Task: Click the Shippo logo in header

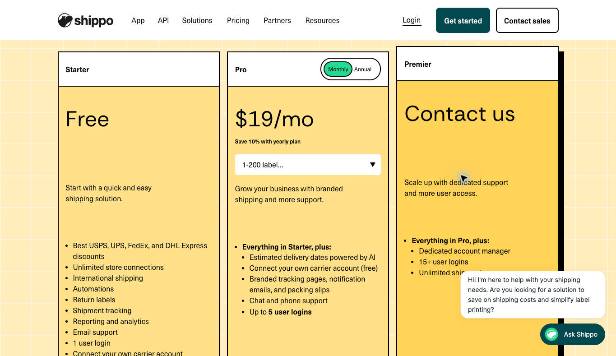Action: 86,20
